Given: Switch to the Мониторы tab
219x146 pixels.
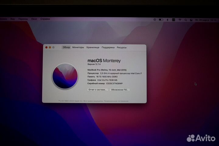Looking at the screenshot, I should (x=78, y=47).
